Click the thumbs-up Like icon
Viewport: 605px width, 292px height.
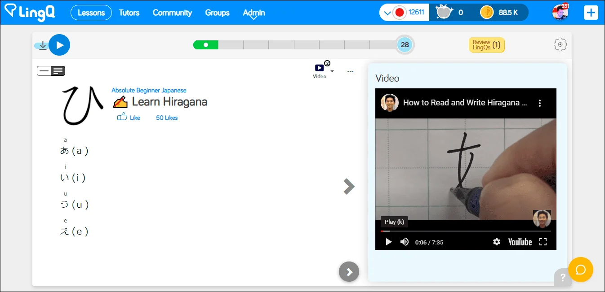[x=122, y=117]
